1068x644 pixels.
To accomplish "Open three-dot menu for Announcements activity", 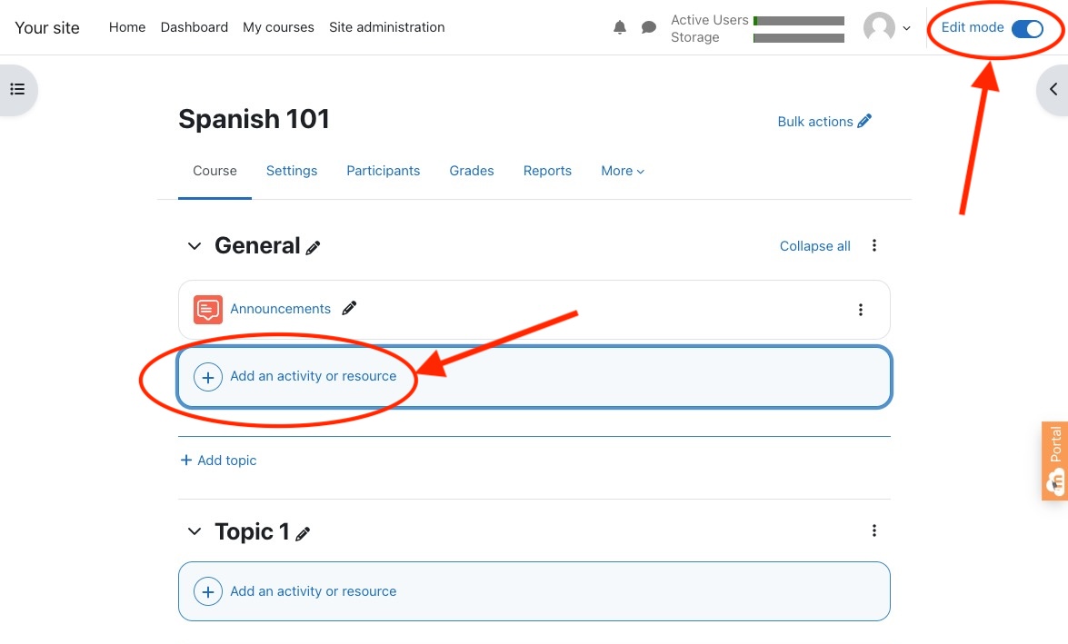I will coord(861,310).
